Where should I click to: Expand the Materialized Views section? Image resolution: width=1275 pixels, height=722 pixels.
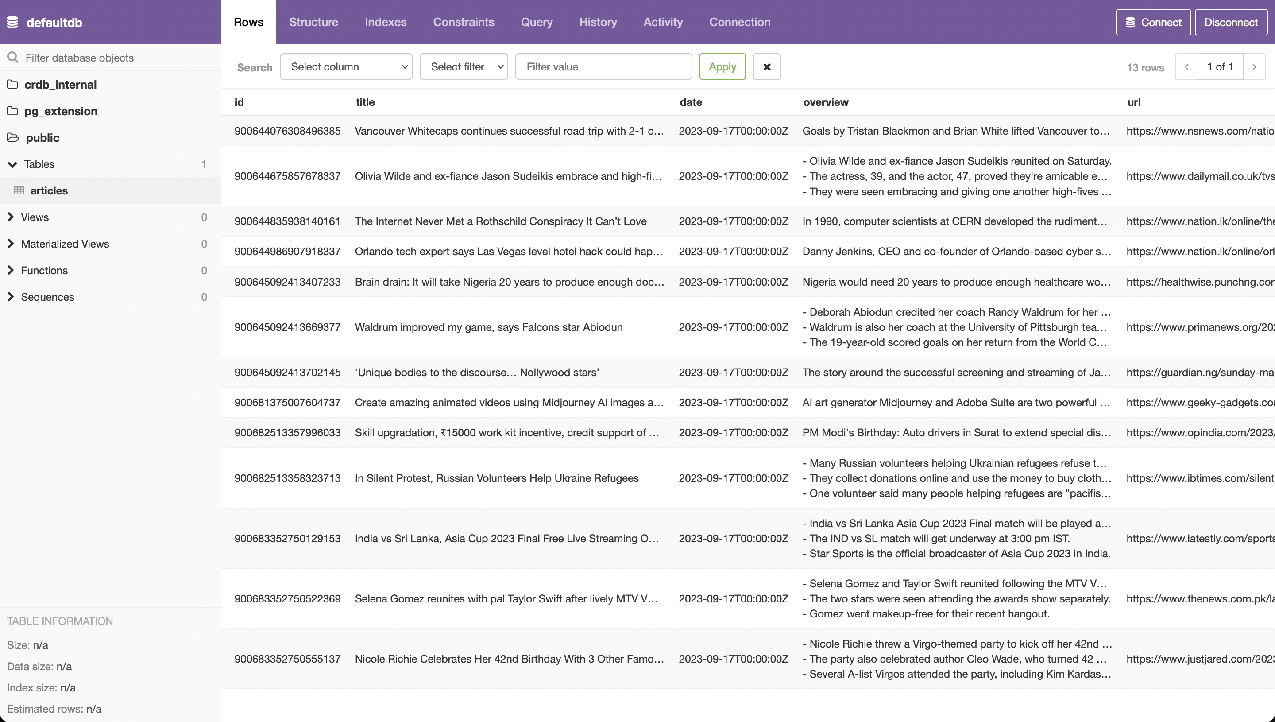point(11,244)
